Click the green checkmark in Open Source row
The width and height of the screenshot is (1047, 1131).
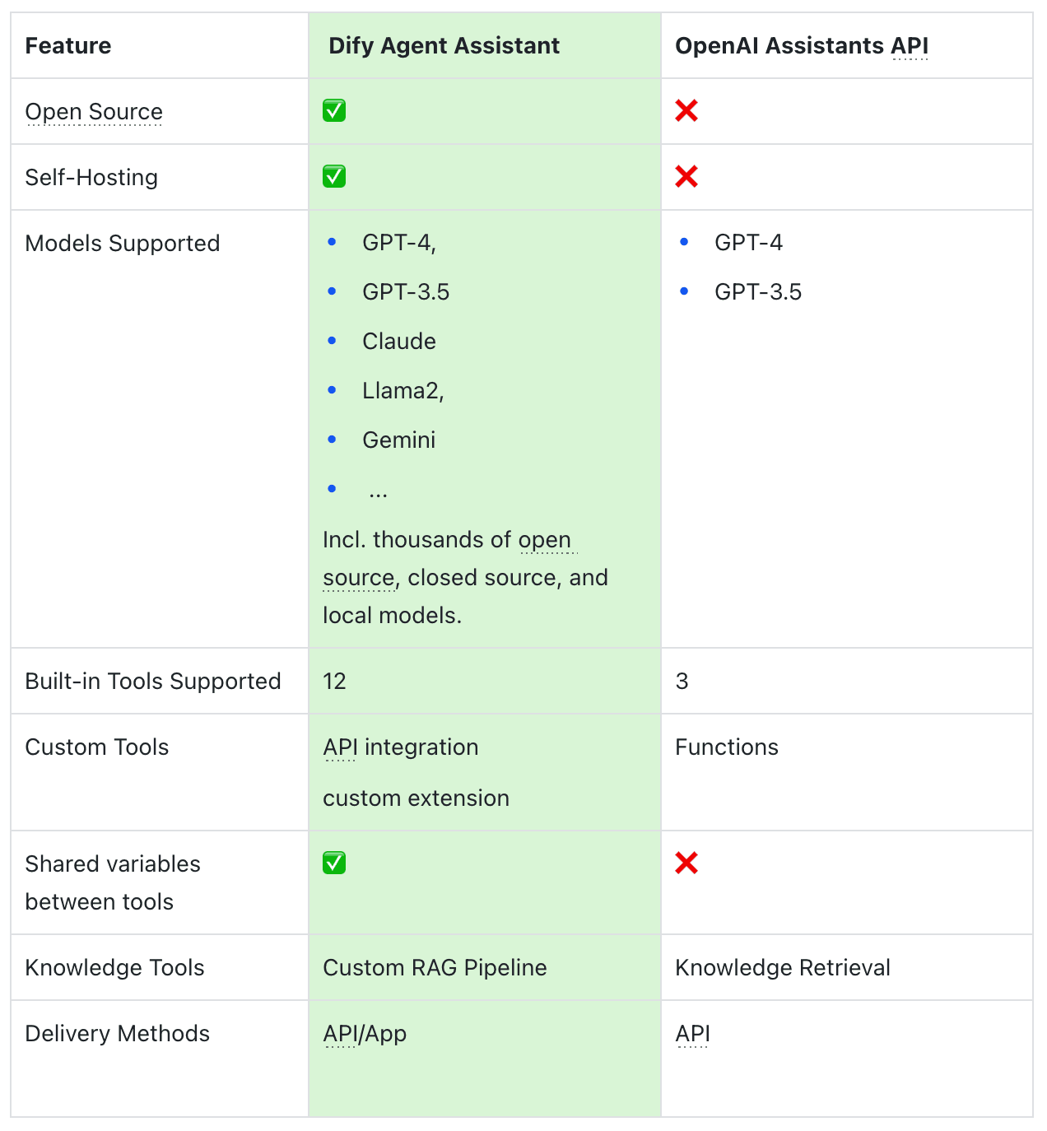pyautogui.click(x=334, y=110)
